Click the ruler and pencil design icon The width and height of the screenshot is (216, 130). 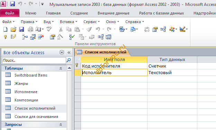tap(182, 29)
